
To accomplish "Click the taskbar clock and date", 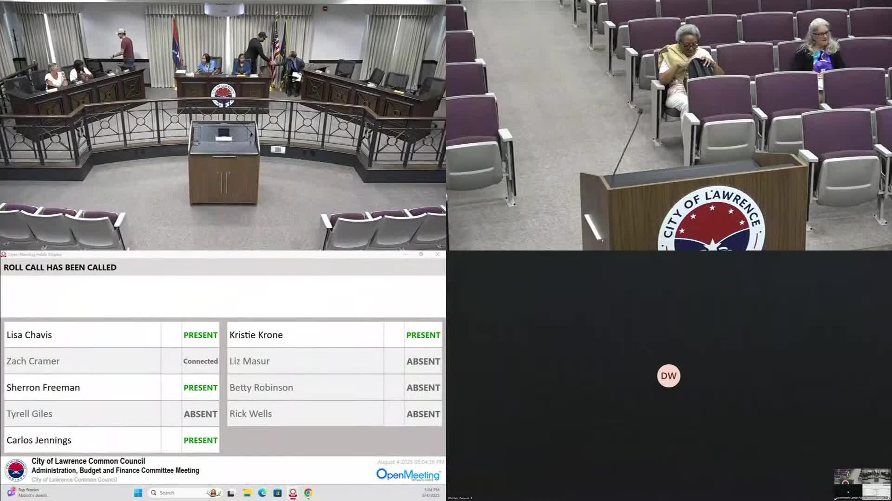I will [x=431, y=493].
